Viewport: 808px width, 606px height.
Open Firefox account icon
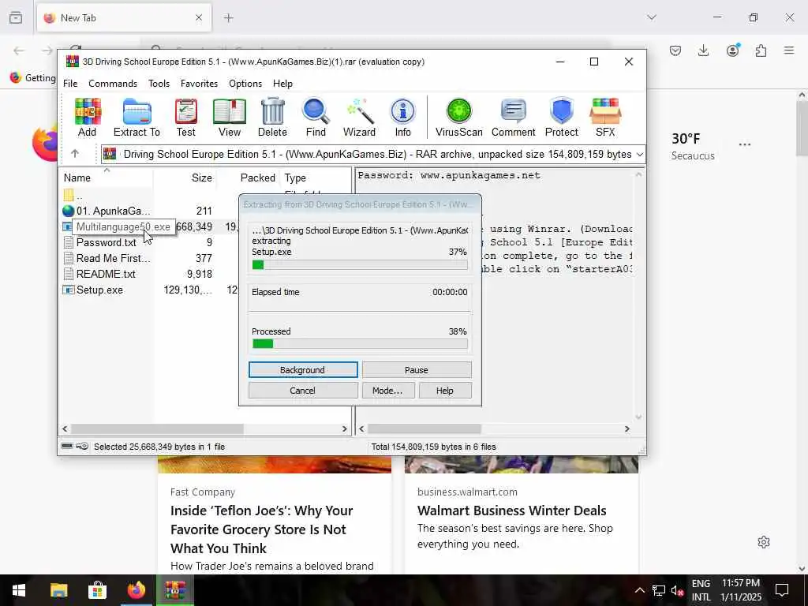(x=733, y=50)
